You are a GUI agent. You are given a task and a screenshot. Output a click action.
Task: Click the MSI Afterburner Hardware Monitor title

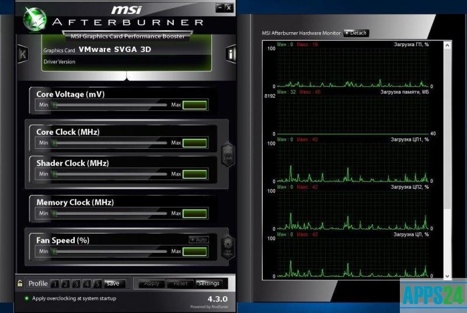[301, 33]
